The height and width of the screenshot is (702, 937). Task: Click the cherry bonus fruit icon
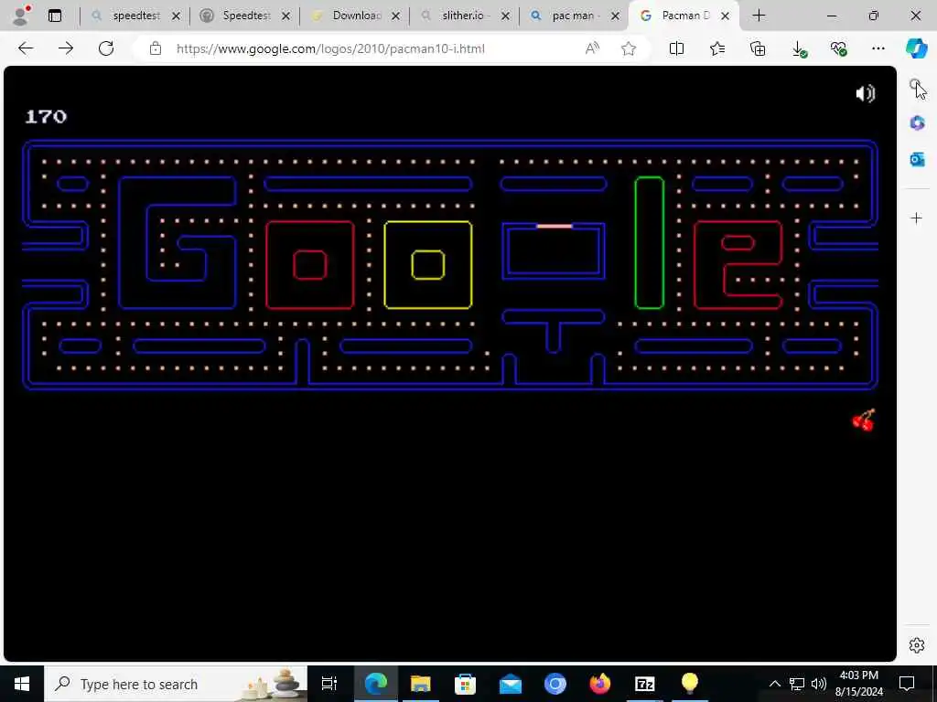pyautogui.click(x=864, y=420)
